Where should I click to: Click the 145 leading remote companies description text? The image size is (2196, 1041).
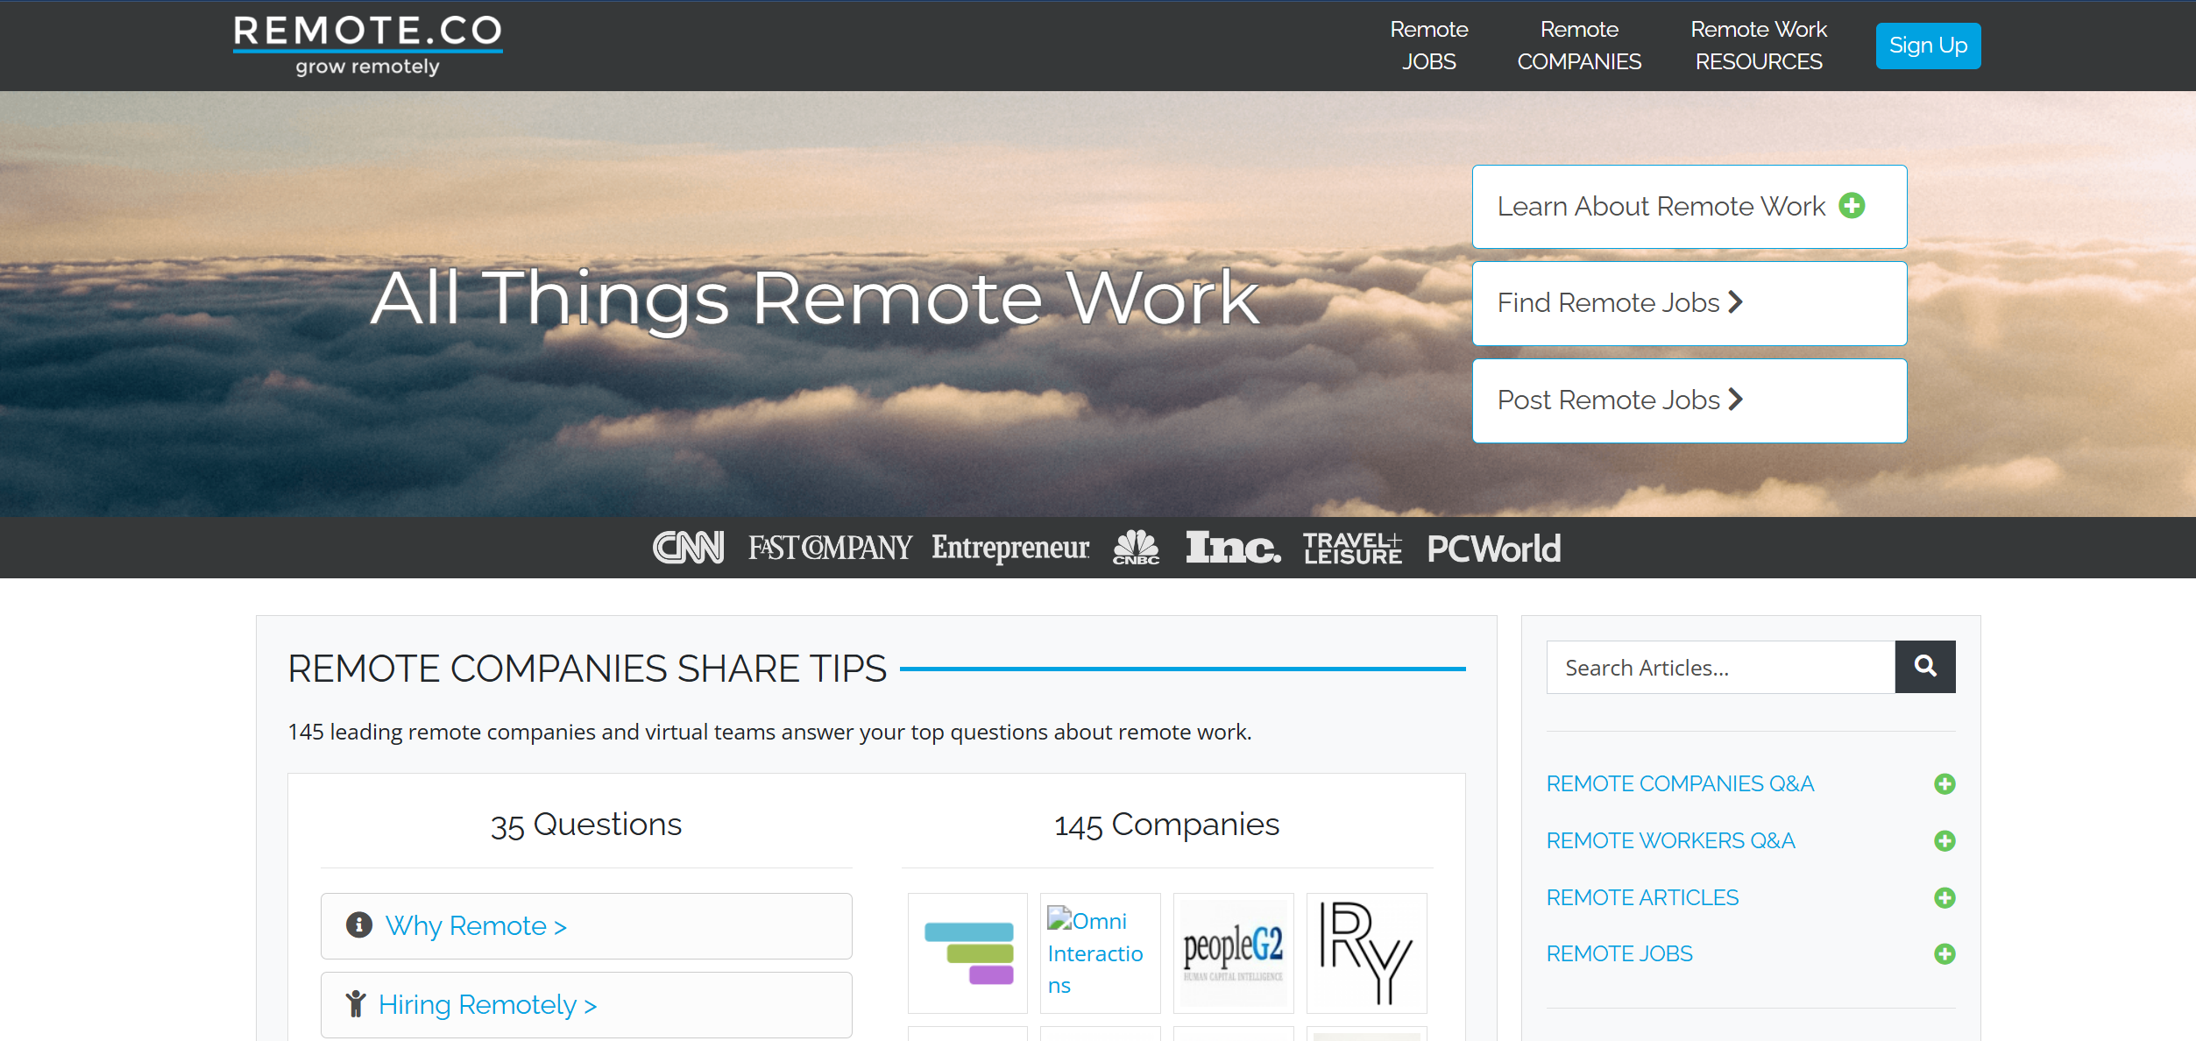click(x=769, y=733)
